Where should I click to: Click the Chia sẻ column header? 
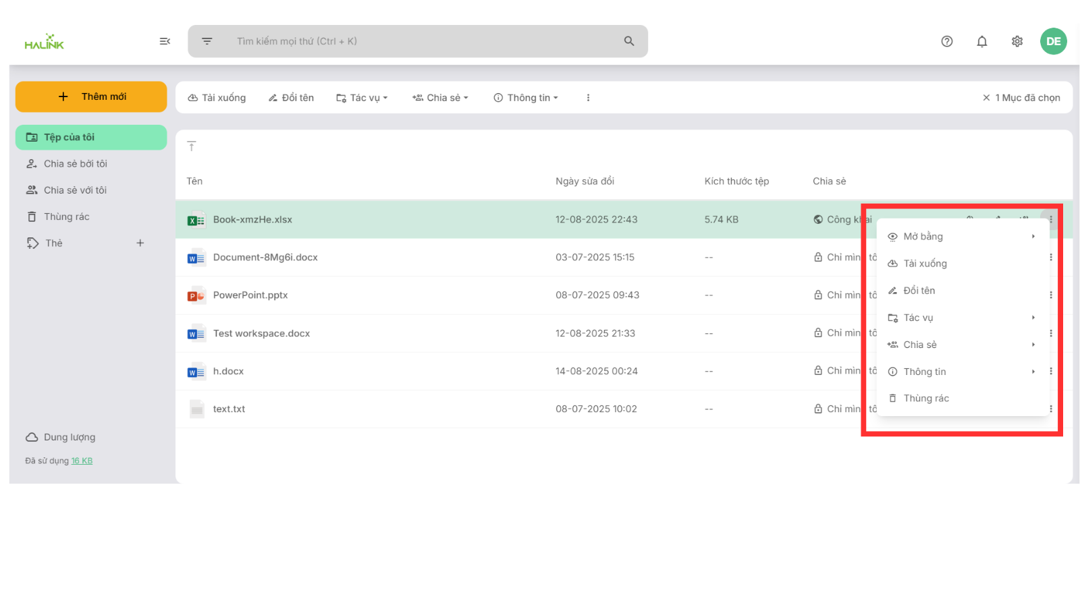(829, 181)
